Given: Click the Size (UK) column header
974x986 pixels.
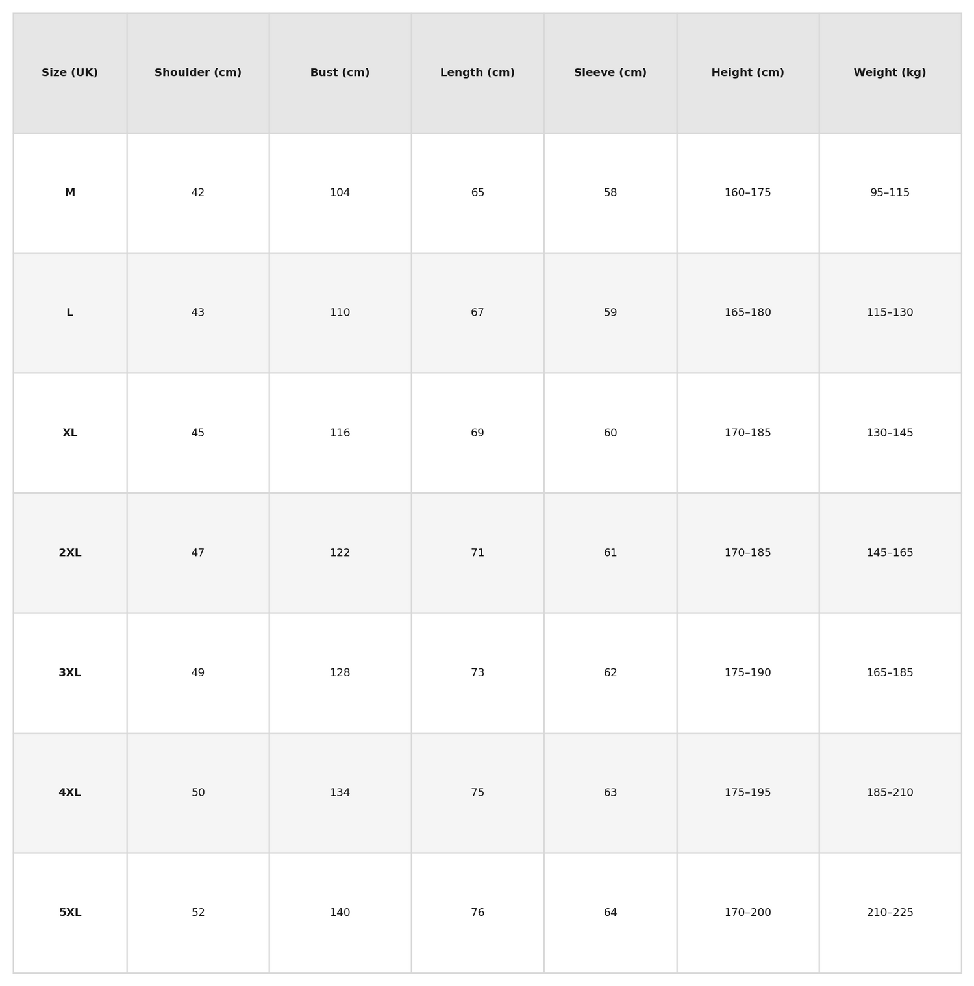Looking at the screenshot, I should pos(70,73).
